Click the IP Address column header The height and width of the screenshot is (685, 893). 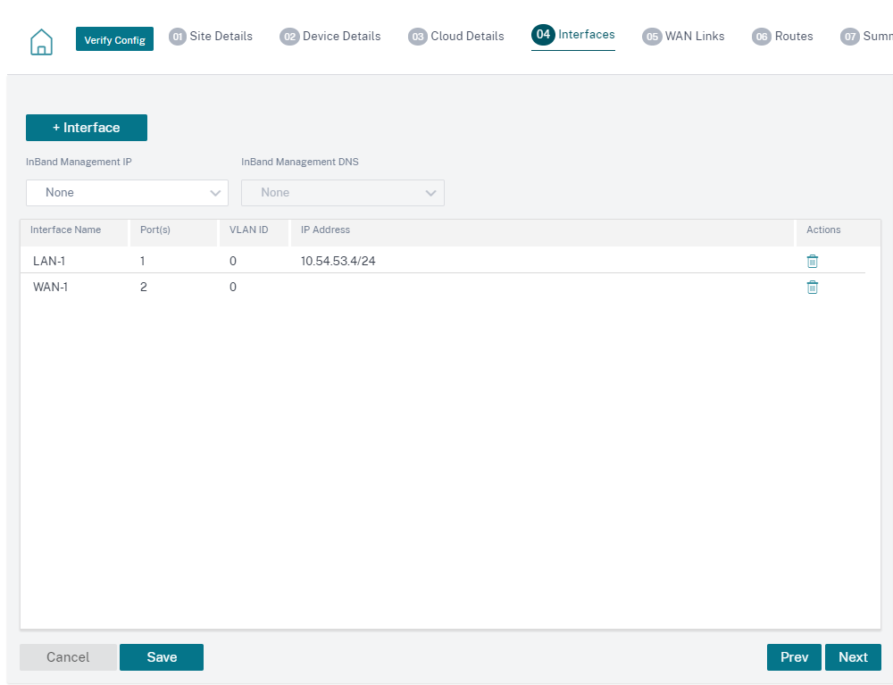[x=326, y=230]
